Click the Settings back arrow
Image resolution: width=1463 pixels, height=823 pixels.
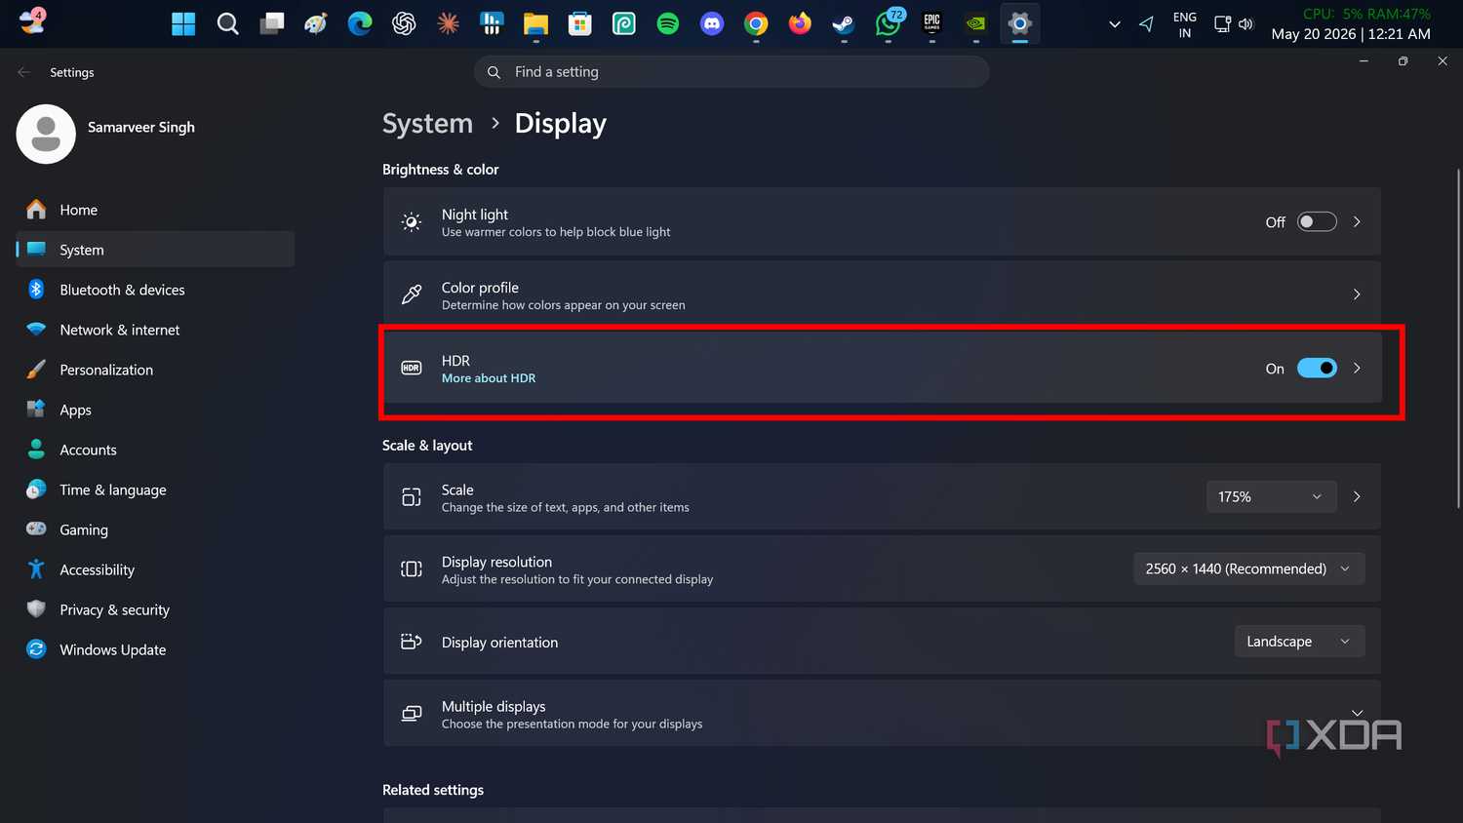coord(24,72)
